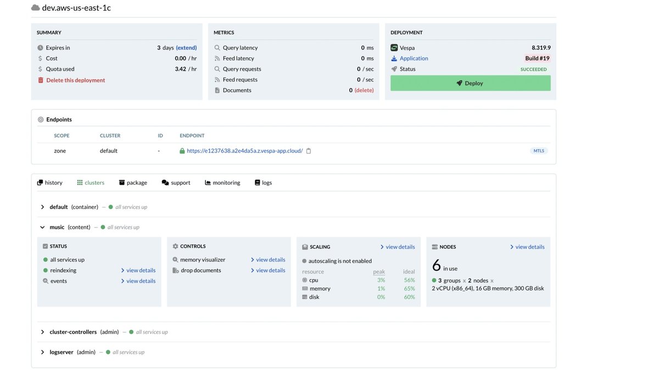Open Scaling view details
Image resolution: width=659 pixels, height=371 pixels.
(x=398, y=247)
